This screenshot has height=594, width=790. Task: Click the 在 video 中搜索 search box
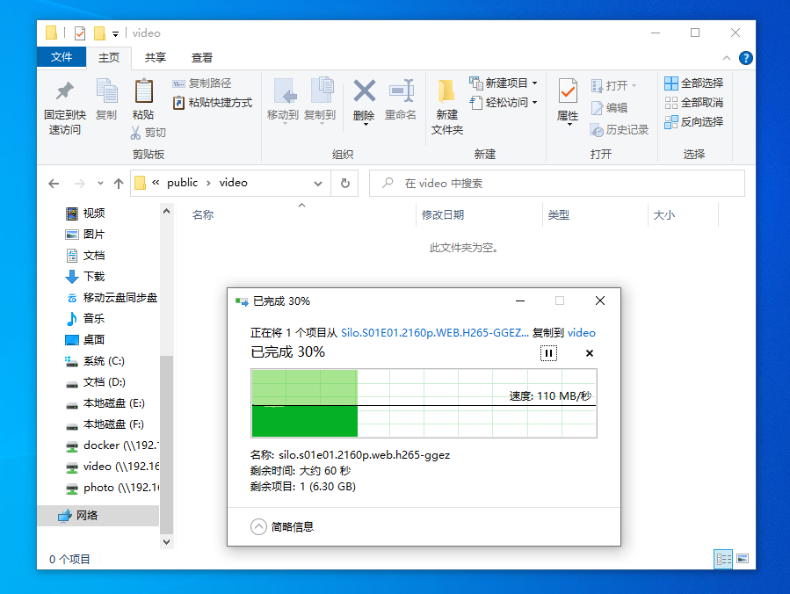coord(557,184)
